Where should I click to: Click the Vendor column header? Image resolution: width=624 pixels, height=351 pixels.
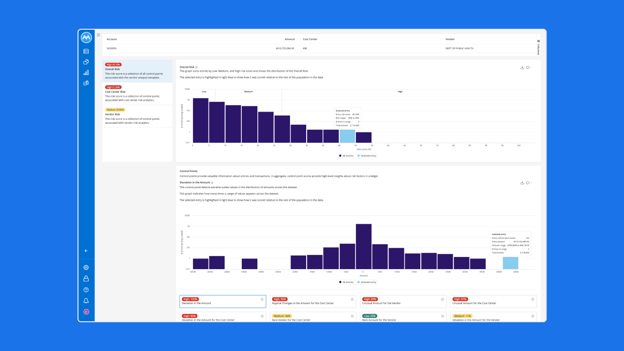(x=450, y=39)
